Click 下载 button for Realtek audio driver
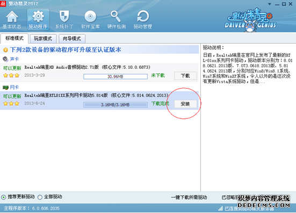 tap(185, 76)
